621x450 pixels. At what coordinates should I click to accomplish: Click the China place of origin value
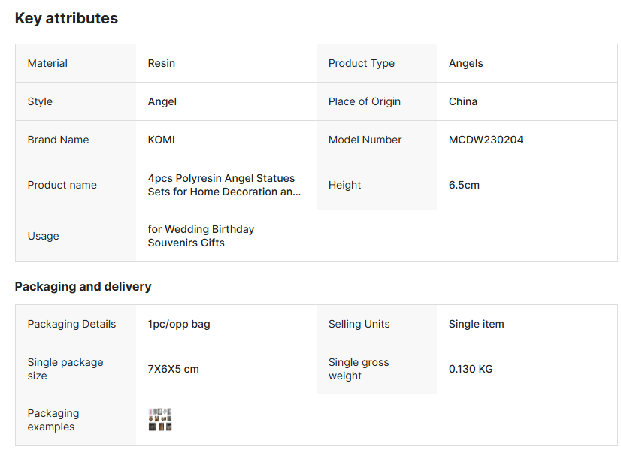pyautogui.click(x=463, y=101)
